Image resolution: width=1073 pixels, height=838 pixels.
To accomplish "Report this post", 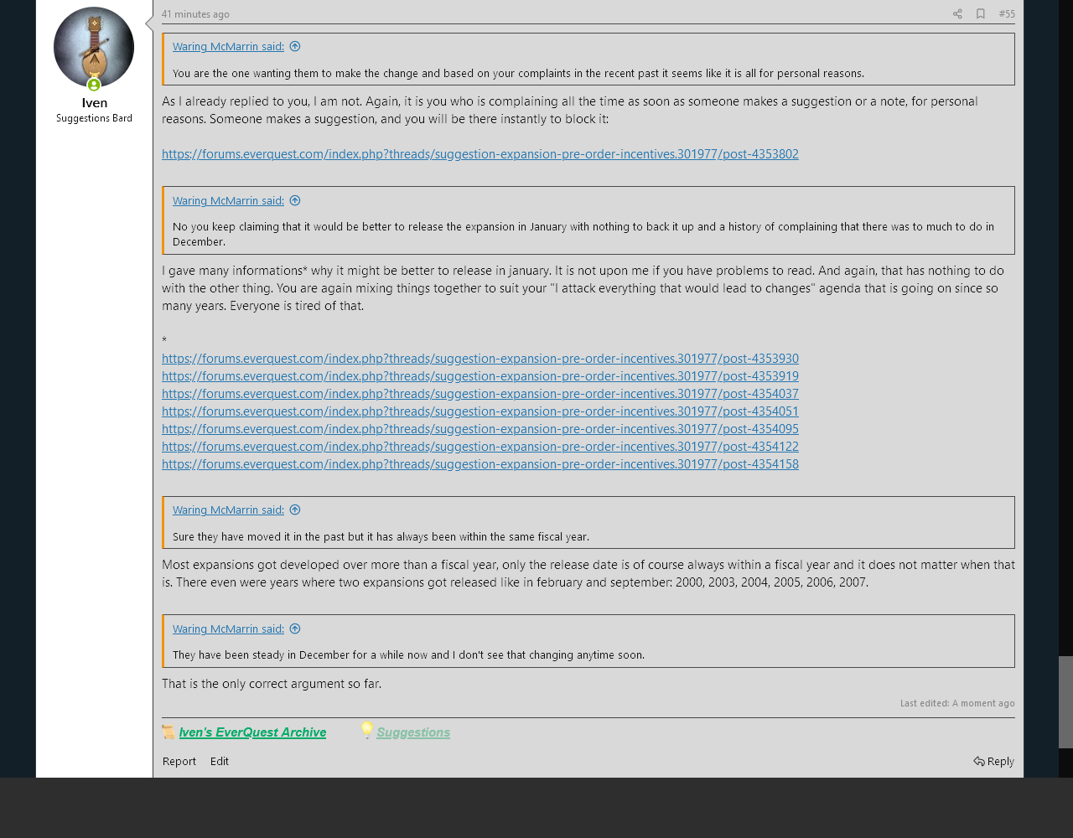I will coord(179,762).
